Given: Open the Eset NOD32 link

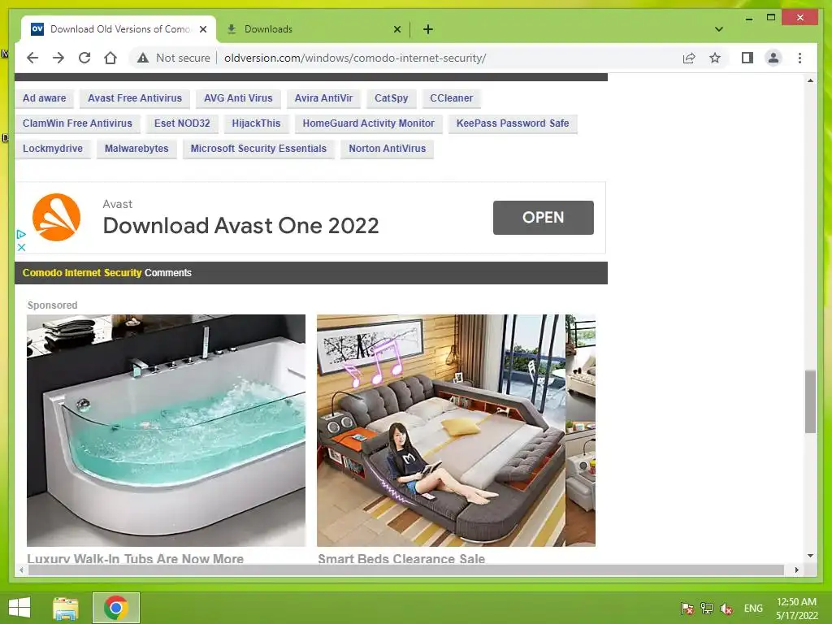Looking at the screenshot, I should [x=182, y=123].
